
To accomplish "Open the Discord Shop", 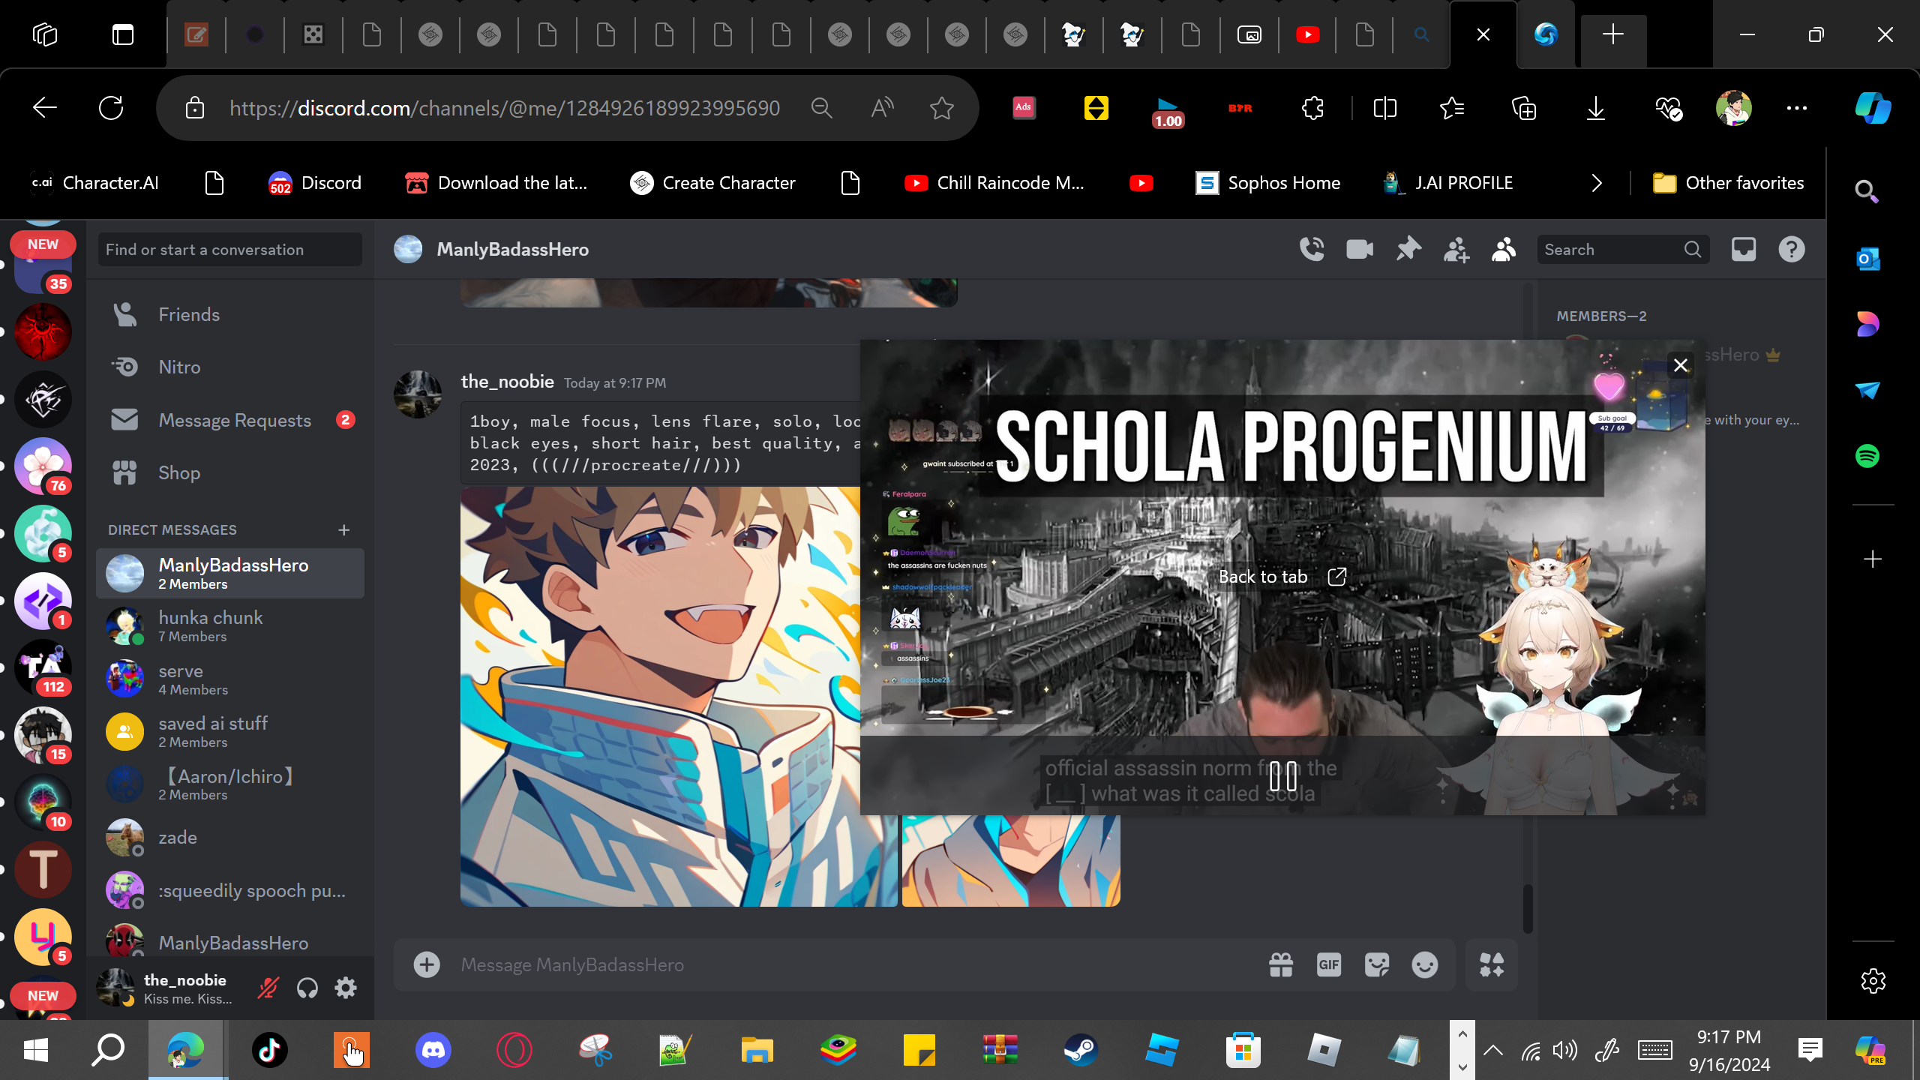I will (230, 472).
